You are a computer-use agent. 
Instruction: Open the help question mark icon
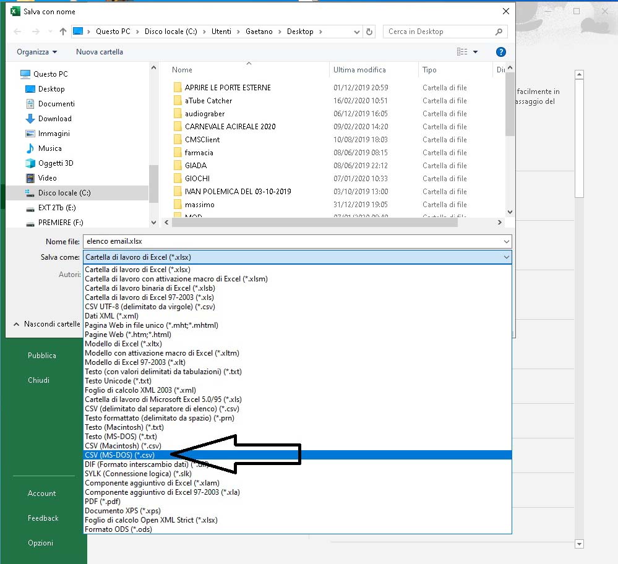click(x=500, y=51)
